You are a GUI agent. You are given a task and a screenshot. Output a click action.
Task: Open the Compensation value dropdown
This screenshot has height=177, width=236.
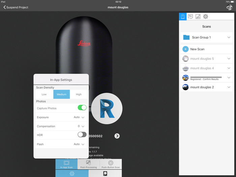tap(81, 126)
